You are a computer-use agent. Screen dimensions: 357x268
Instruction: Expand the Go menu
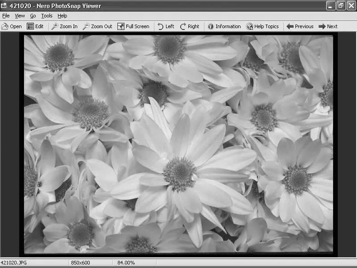(33, 16)
